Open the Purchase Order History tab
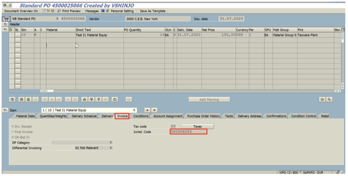This screenshot has height=176, width=348. point(203,116)
